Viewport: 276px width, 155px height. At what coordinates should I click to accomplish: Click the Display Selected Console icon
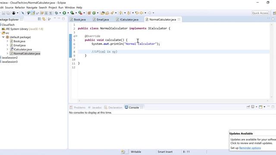(x=253, y=107)
